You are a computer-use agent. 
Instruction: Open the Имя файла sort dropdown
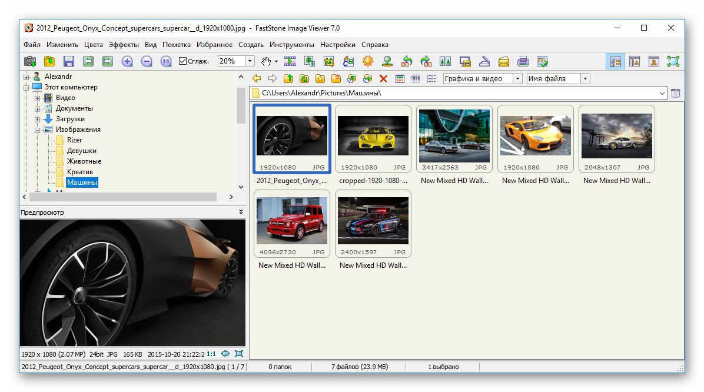tap(585, 79)
